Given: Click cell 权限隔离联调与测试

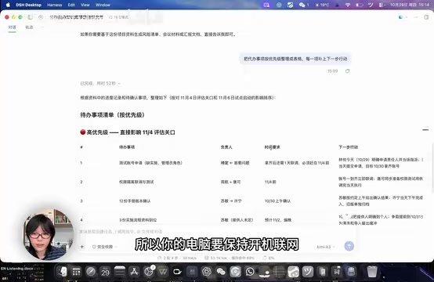Looking at the screenshot, I should coord(136,182).
